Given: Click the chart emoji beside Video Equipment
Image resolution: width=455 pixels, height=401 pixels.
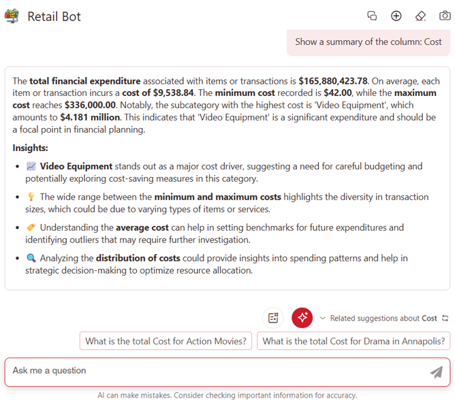Looking at the screenshot, I should click(31, 166).
